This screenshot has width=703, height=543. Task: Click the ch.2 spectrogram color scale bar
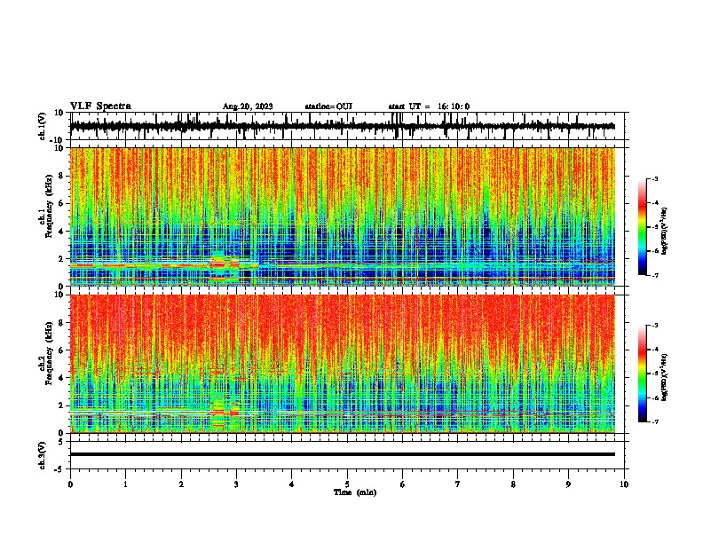pos(642,374)
